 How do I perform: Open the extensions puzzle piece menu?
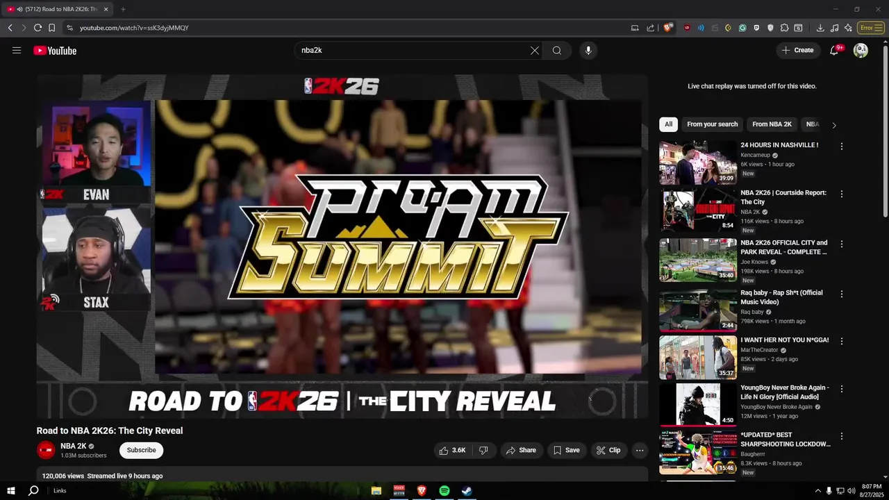(784, 28)
